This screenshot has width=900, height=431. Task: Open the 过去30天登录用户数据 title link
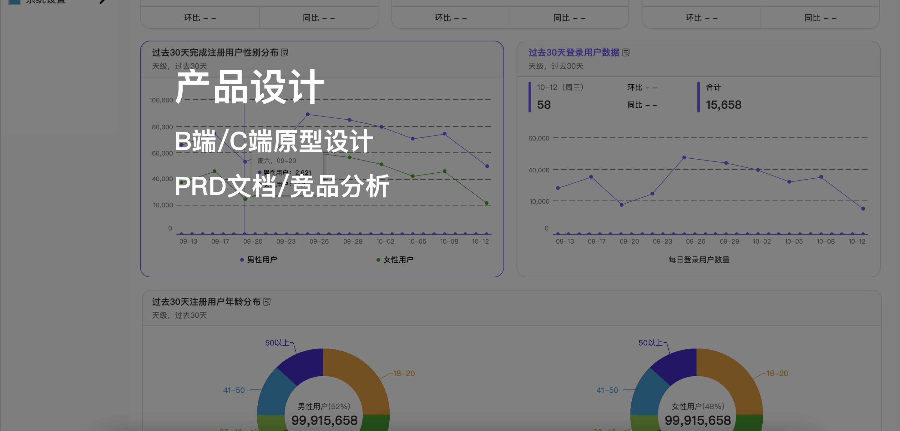575,52
